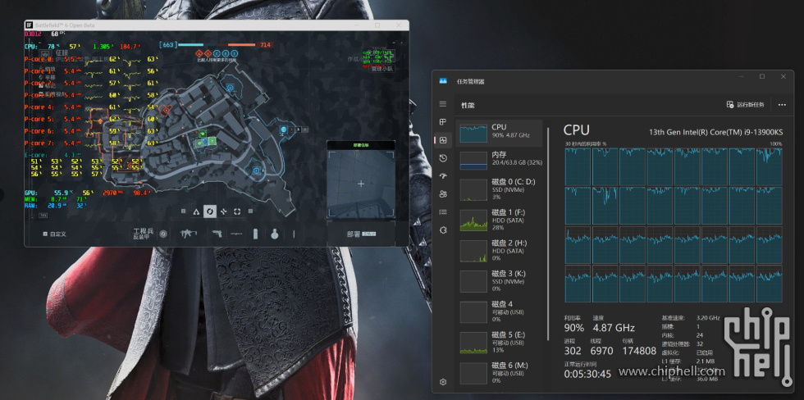This screenshot has width=804, height=400.
Task: Select 磁盘 0 (C: D:) entry
Action: tap(500, 189)
